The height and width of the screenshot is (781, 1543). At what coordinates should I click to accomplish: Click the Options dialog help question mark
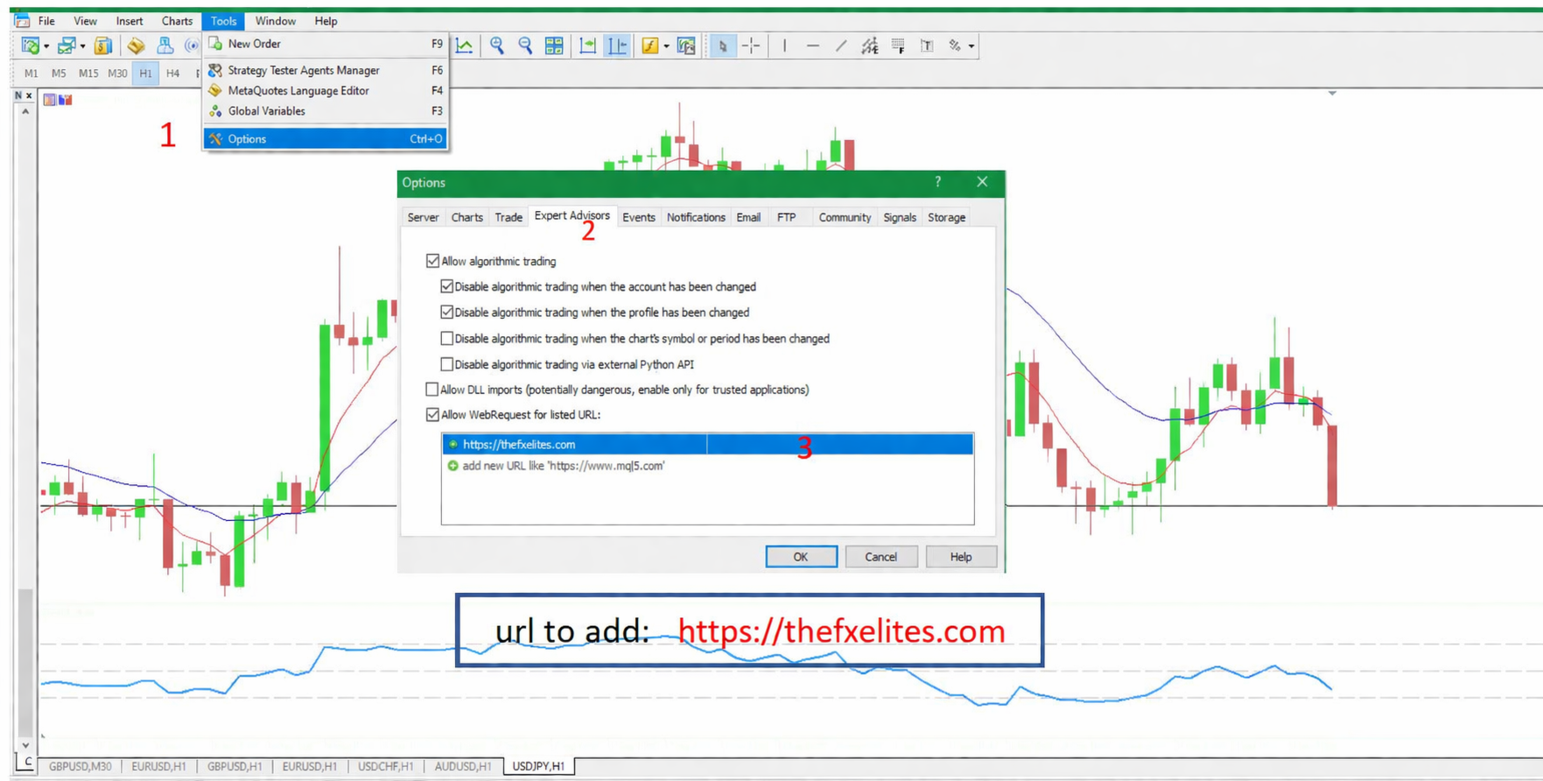tap(938, 182)
